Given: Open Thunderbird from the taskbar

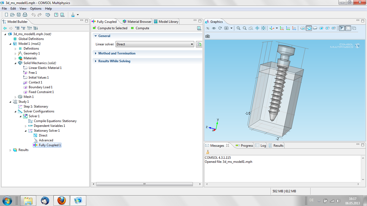Looking at the screenshot, I should (x=45, y=200).
